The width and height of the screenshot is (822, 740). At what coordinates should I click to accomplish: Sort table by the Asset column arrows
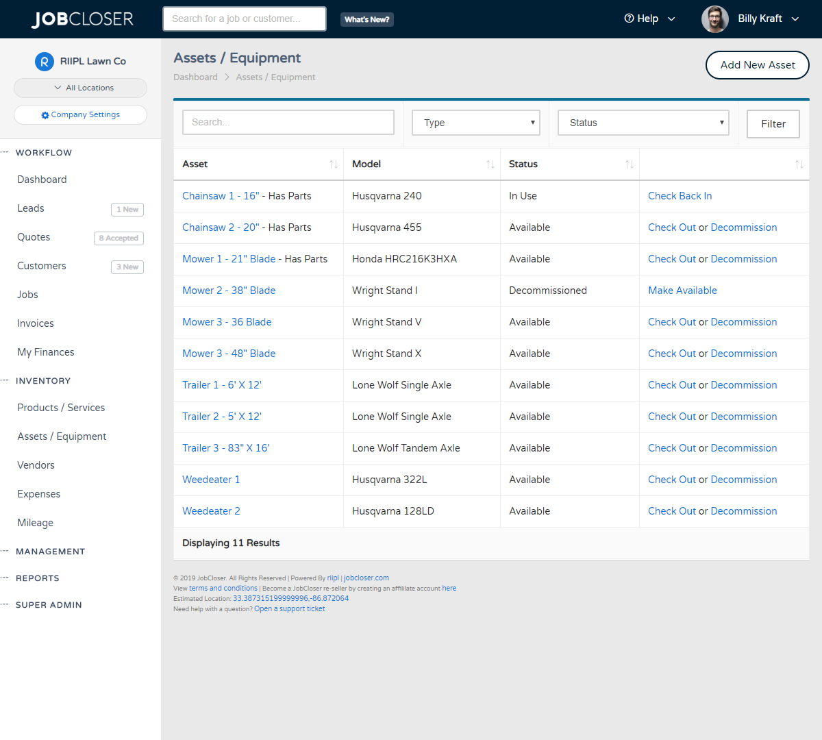pyautogui.click(x=334, y=164)
